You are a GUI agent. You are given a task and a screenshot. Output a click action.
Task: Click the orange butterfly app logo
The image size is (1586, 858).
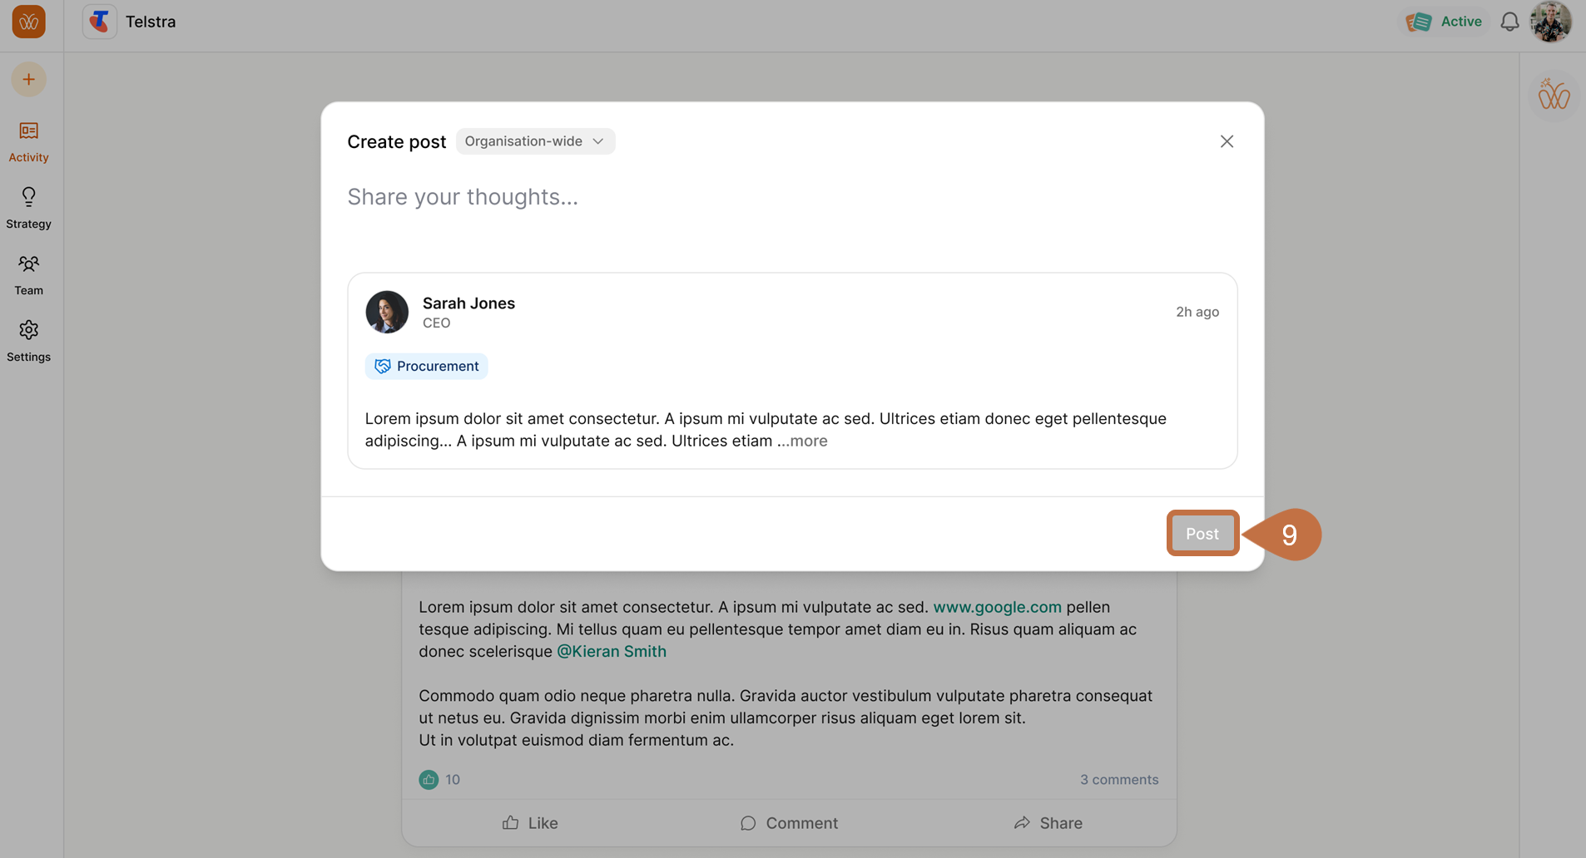click(x=28, y=22)
